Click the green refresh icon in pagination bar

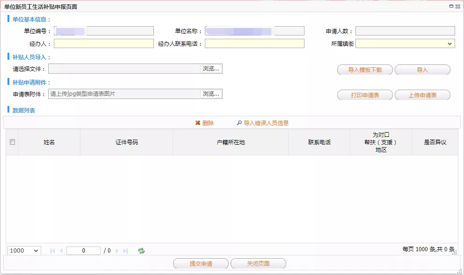tap(141, 251)
